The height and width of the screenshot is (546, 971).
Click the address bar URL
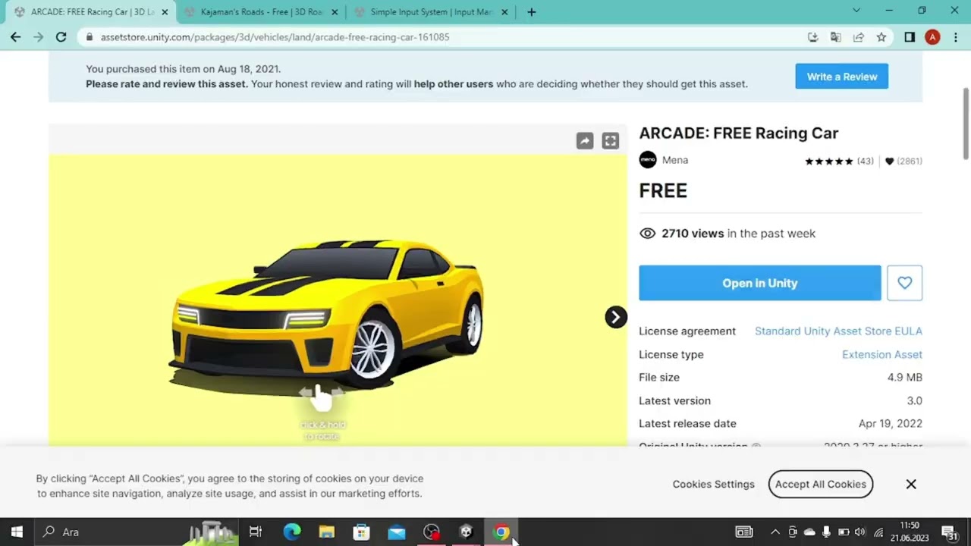[x=275, y=36]
